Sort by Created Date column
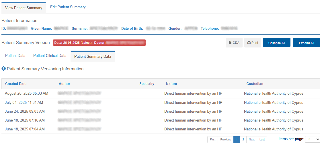This screenshot has height=145, width=322. point(16,84)
